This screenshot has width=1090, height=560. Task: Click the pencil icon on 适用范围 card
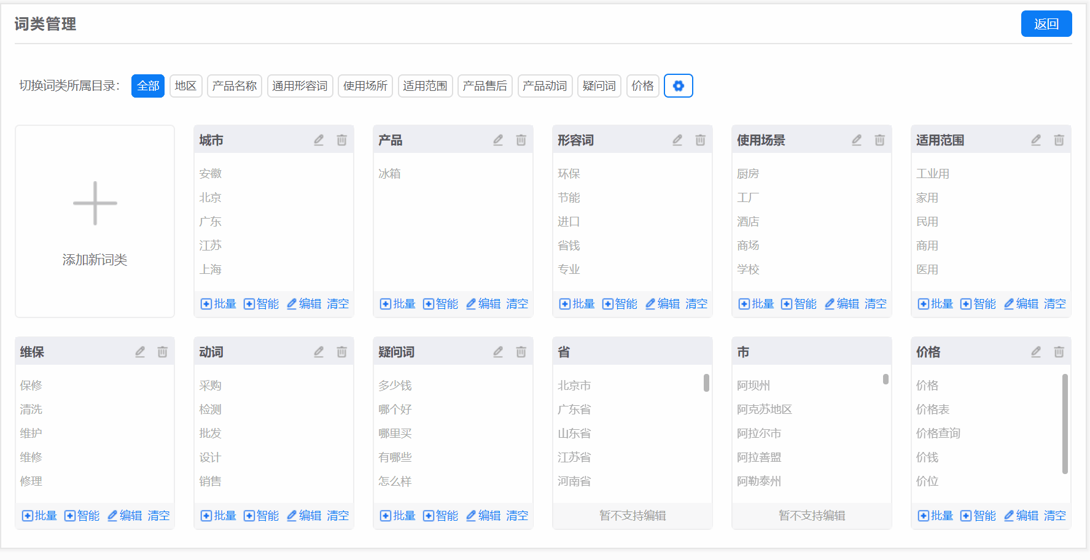tap(1035, 139)
